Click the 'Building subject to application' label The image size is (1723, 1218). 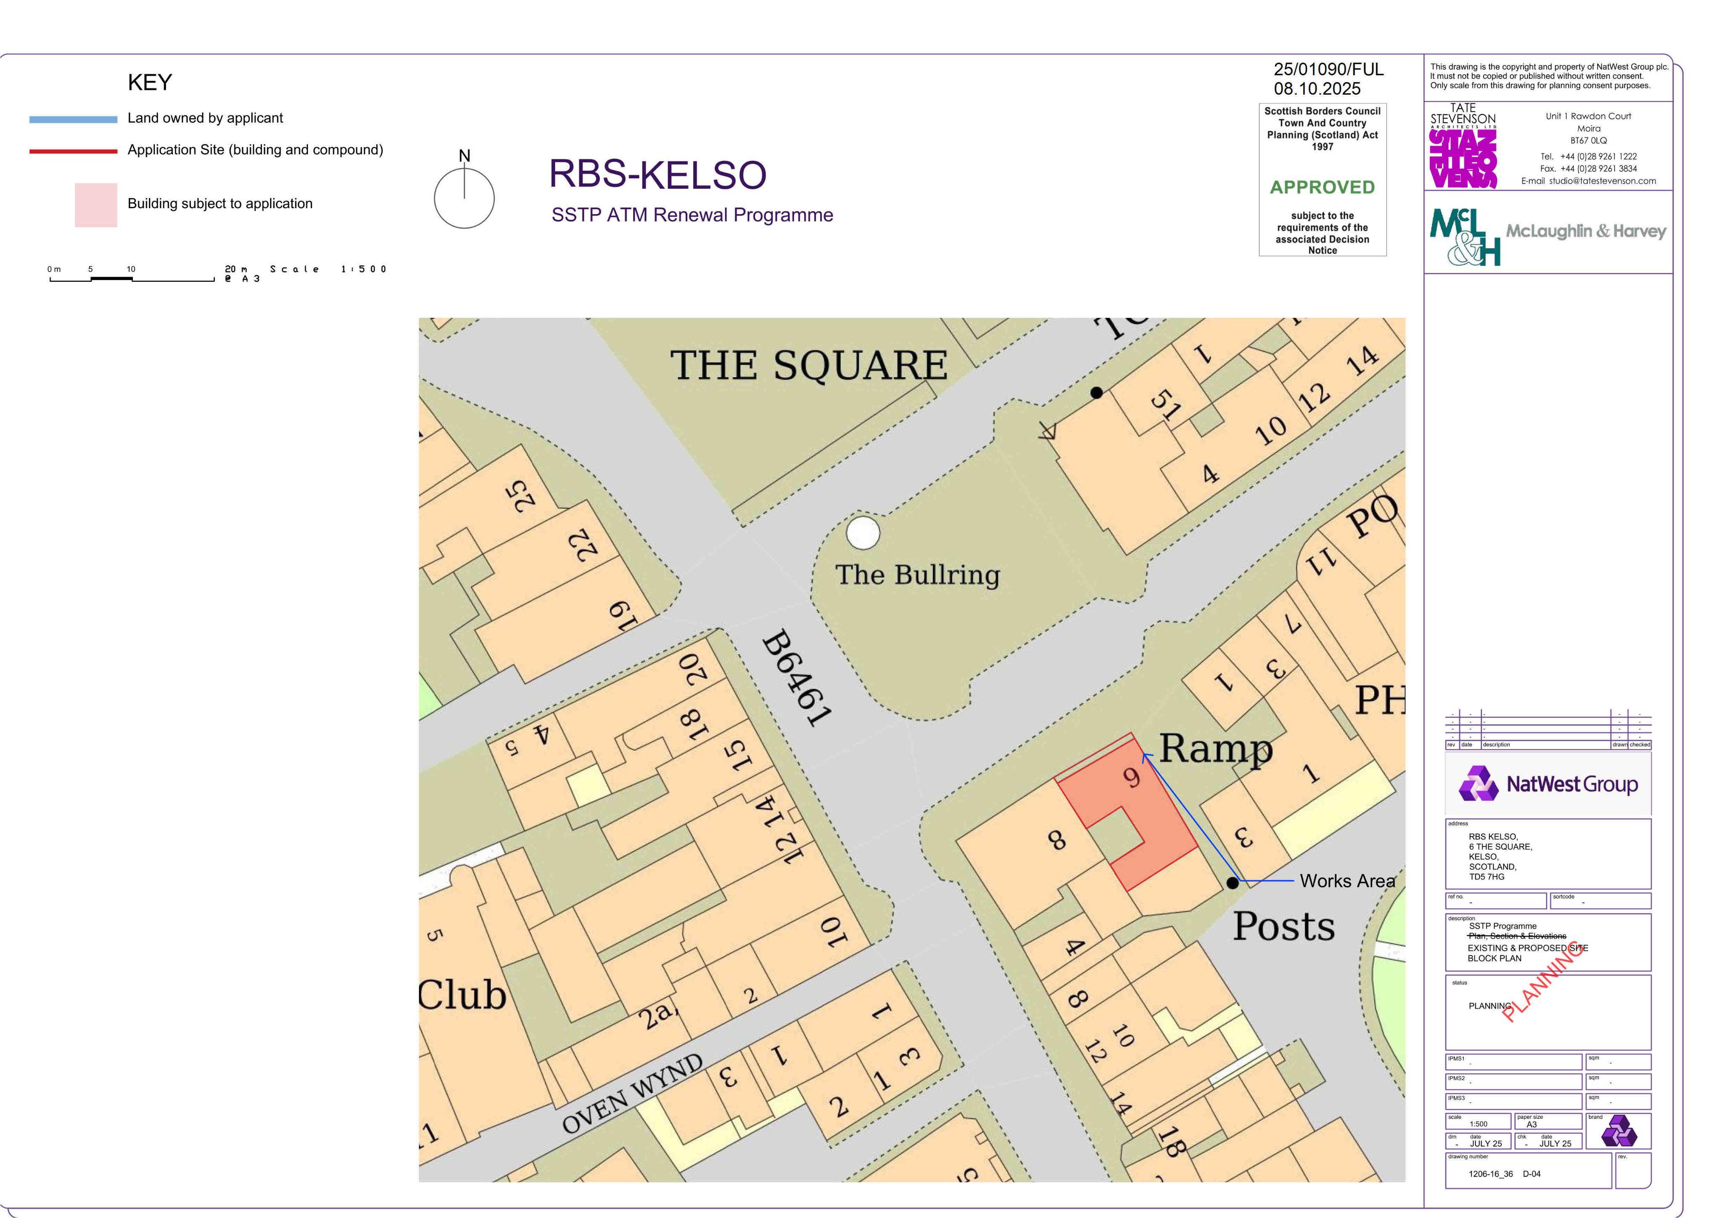(x=220, y=204)
